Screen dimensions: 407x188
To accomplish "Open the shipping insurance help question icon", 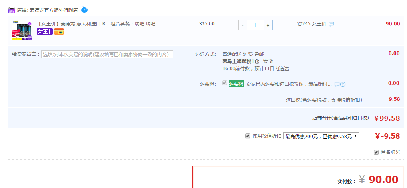I will (343, 84).
